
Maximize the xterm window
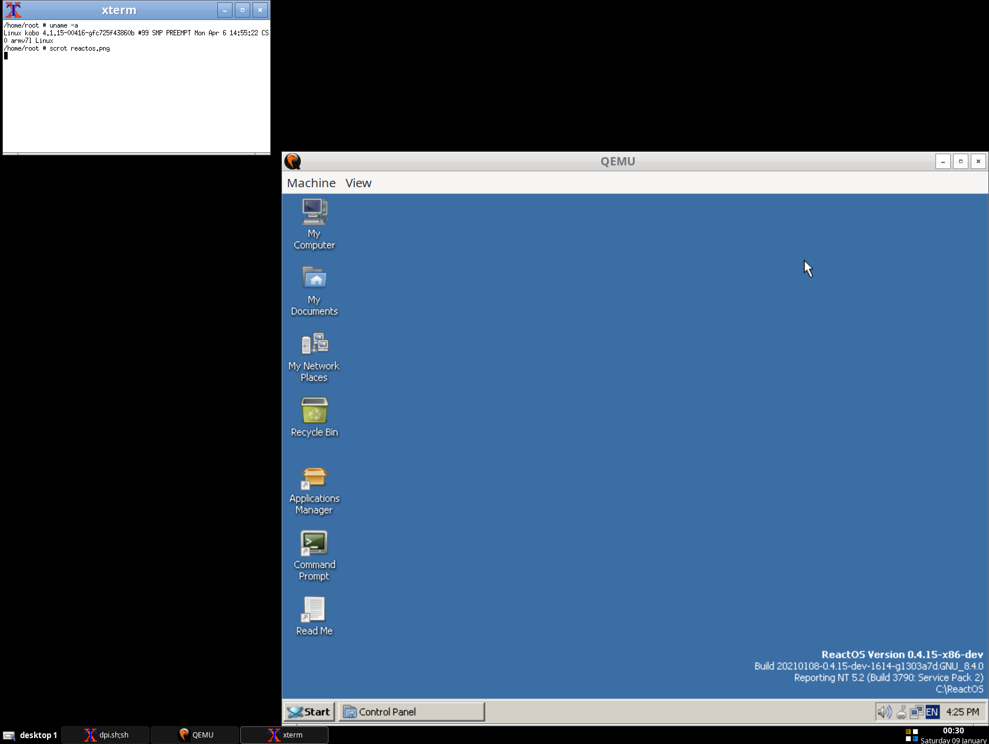tap(243, 10)
